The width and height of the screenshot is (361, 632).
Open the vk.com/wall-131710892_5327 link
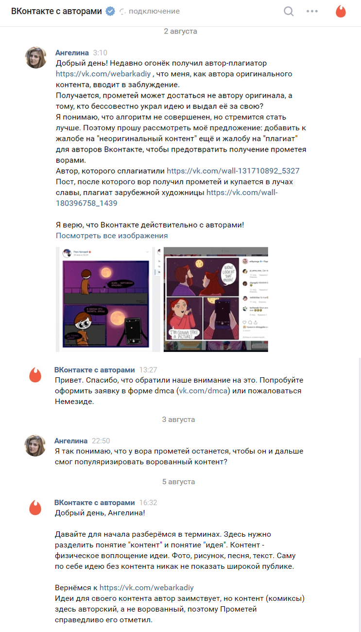tap(233, 171)
